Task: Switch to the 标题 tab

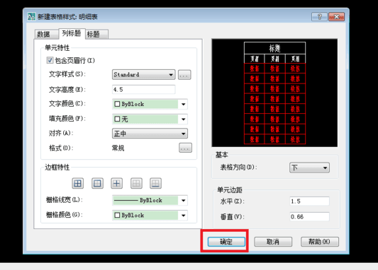Action: [x=96, y=34]
